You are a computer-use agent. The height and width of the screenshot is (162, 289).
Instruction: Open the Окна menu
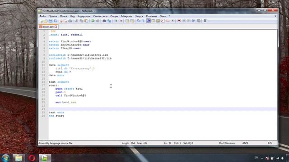tap(163, 16)
